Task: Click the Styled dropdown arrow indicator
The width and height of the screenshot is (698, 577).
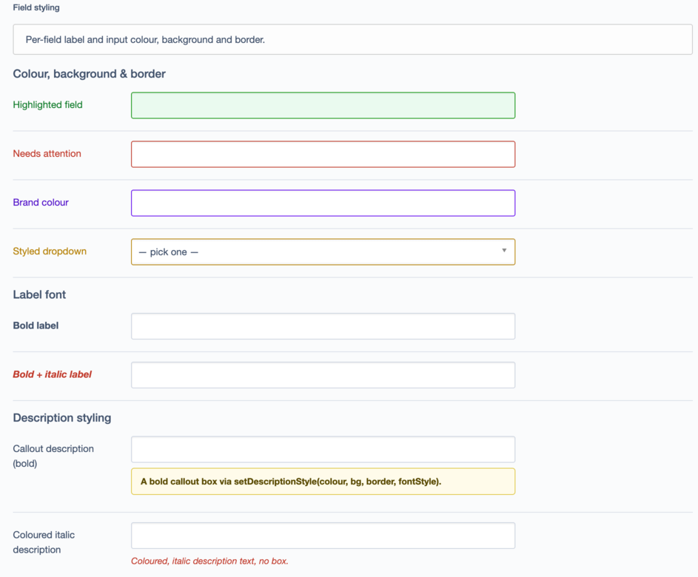Action: [x=504, y=251]
